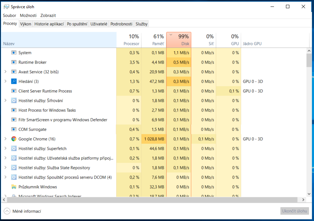Expand the Hledání (3) process group

coord(5,81)
